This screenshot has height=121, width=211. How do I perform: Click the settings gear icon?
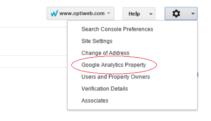click(x=176, y=13)
